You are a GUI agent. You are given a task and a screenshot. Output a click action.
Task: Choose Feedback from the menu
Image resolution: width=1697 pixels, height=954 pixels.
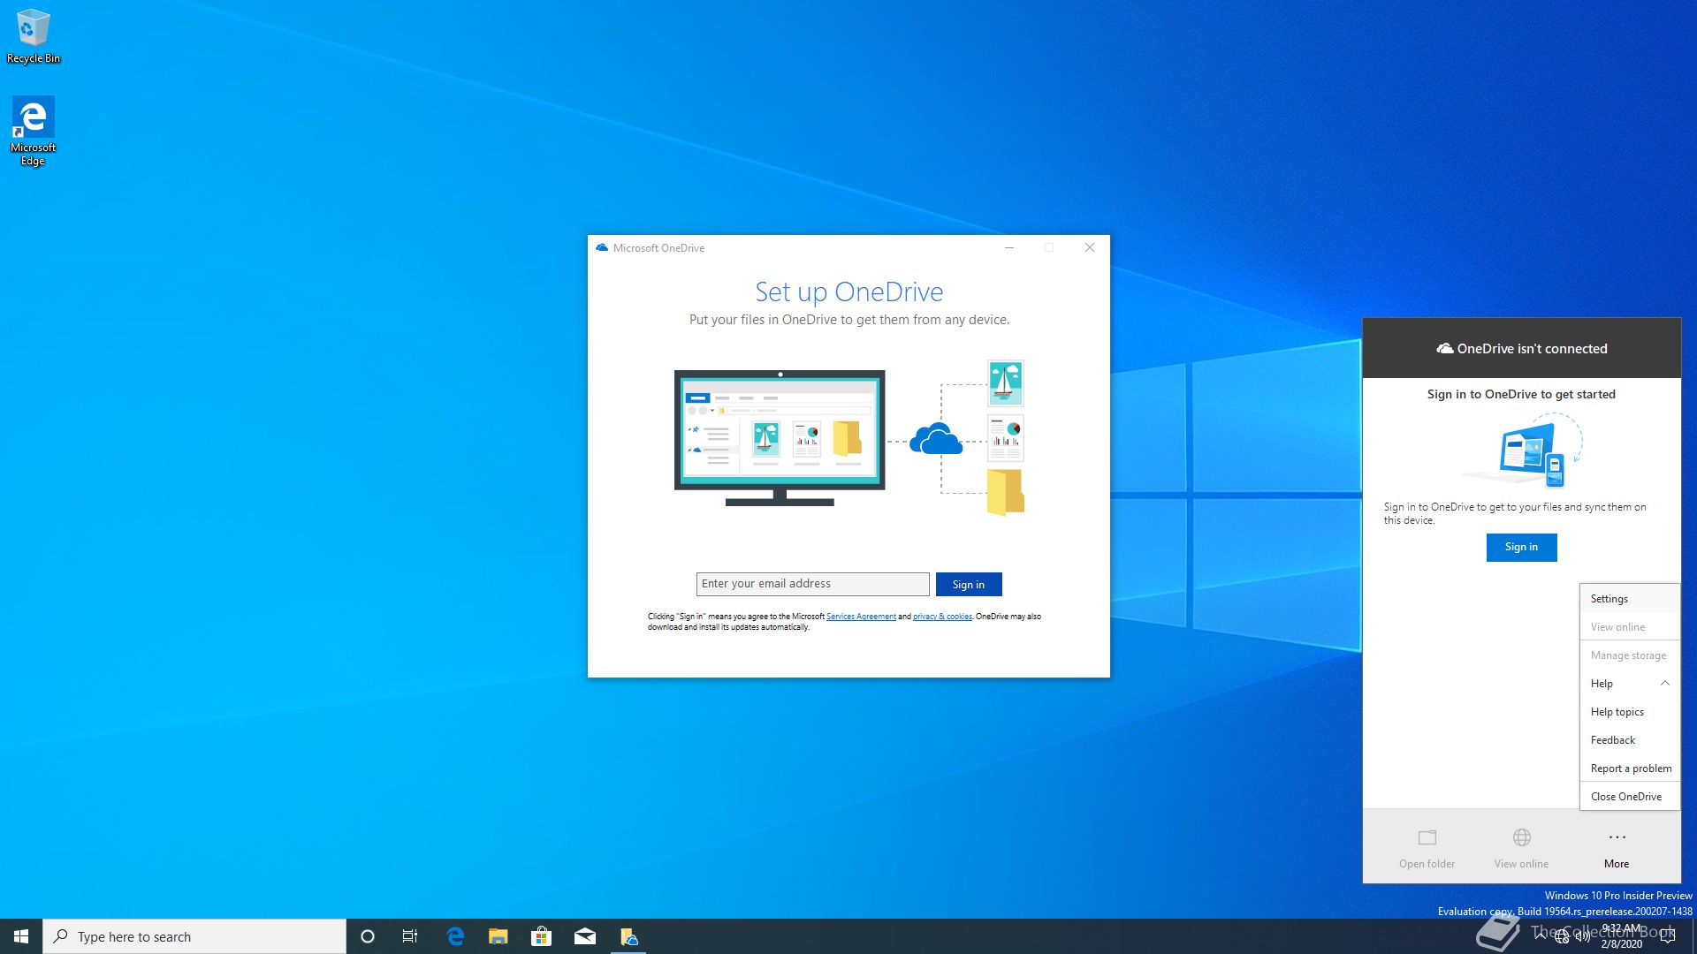1630,740
